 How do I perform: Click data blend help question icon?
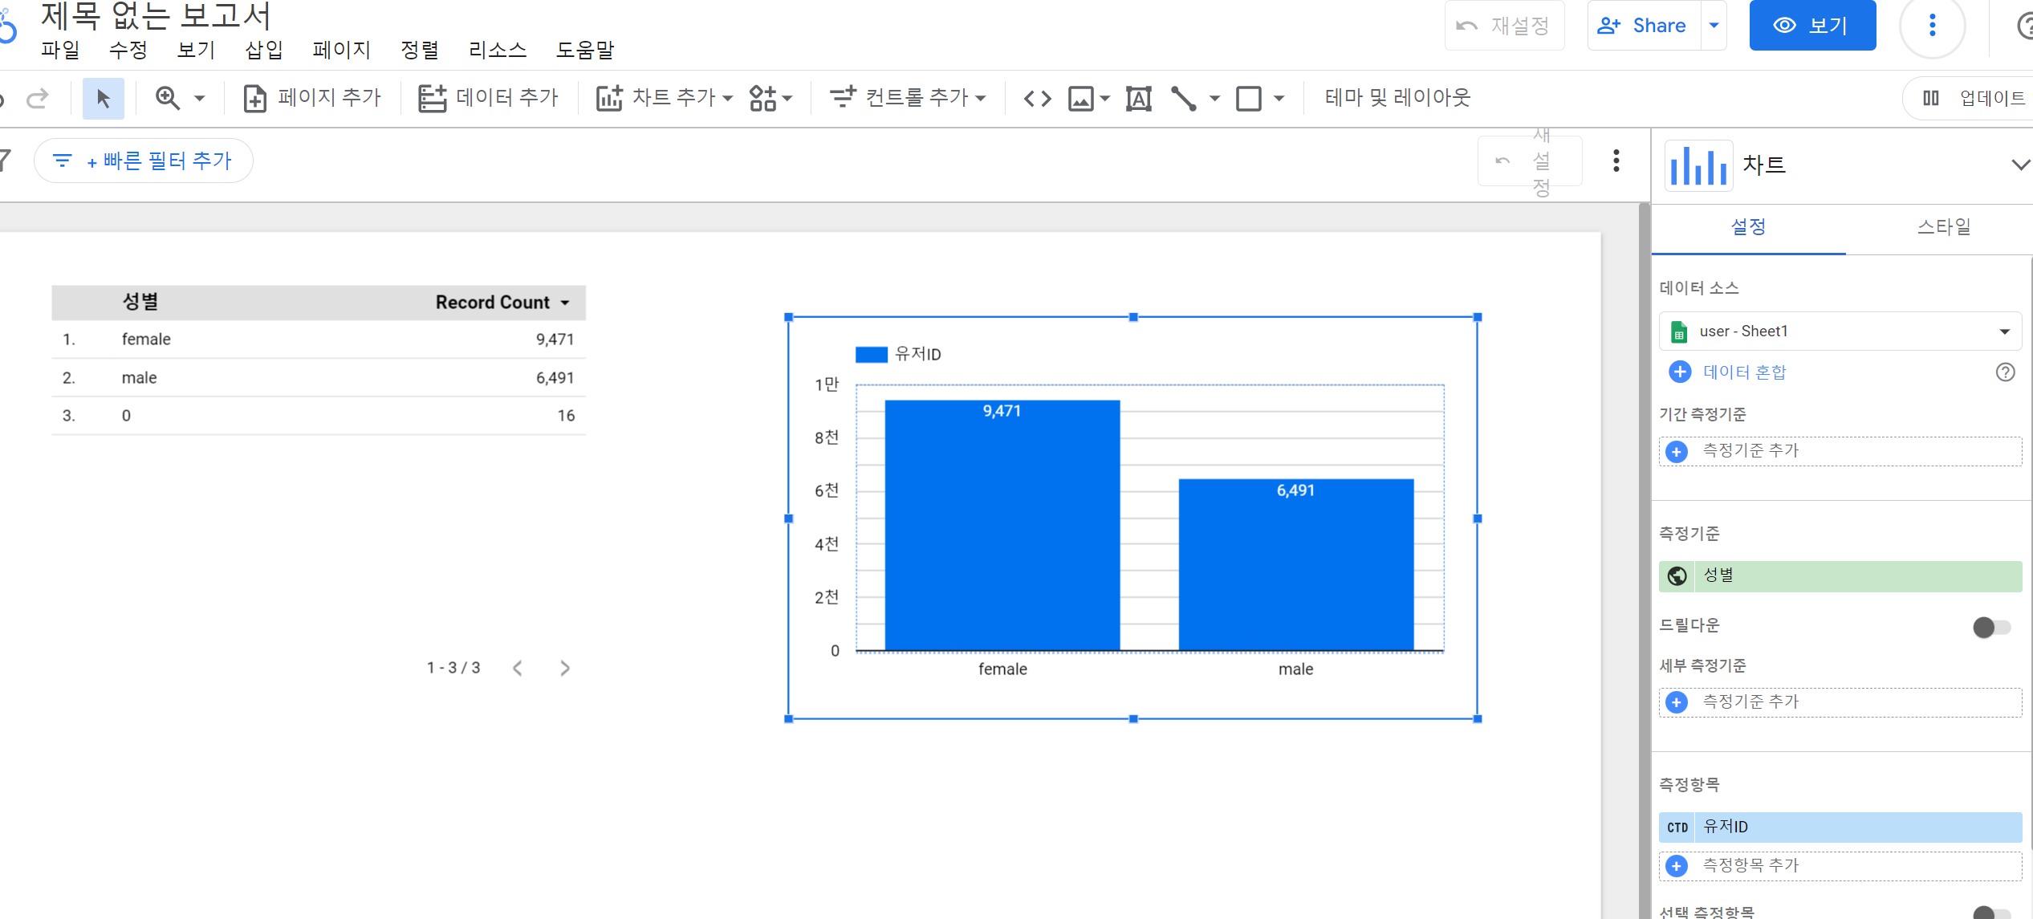click(2005, 372)
